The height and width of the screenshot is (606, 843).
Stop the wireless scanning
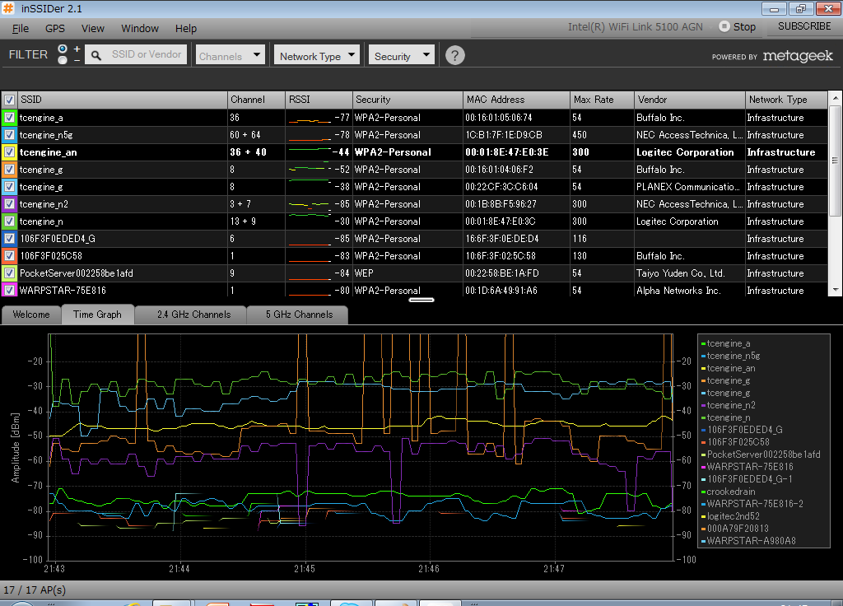coord(738,27)
